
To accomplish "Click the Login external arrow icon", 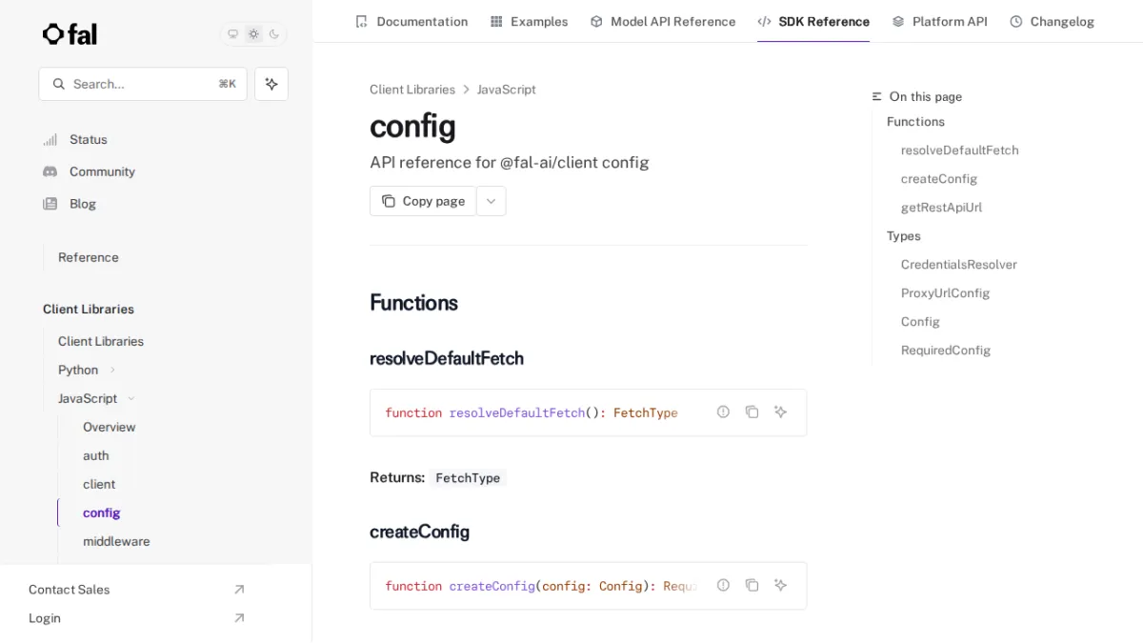I will pyautogui.click(x=239, y=618).
